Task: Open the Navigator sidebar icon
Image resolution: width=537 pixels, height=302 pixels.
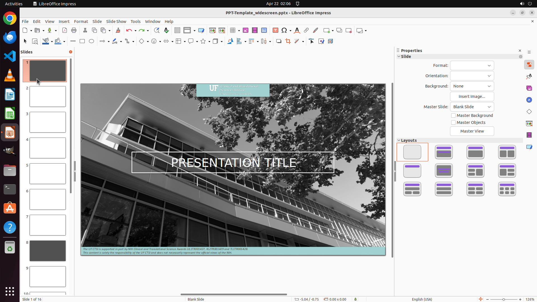Action: (529, 100)
